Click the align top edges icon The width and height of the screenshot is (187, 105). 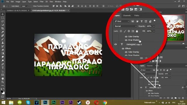point(53,6)
